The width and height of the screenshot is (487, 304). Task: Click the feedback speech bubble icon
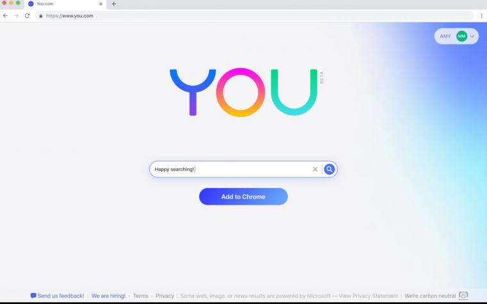[x=33, y=296]
